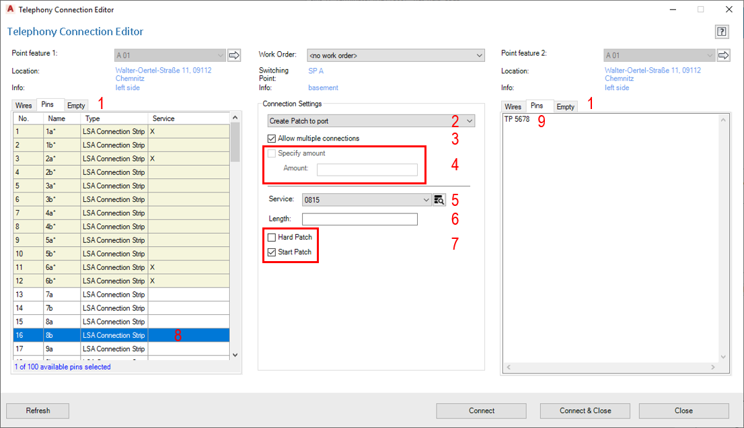
Task: Select pin row 1 named 1a*
Action: (122, 131)
